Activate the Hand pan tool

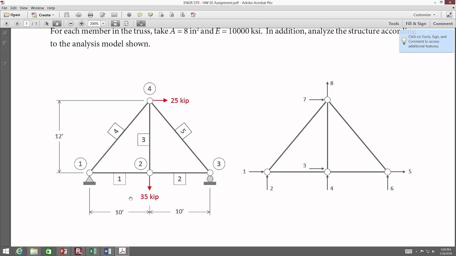[57, 23]
